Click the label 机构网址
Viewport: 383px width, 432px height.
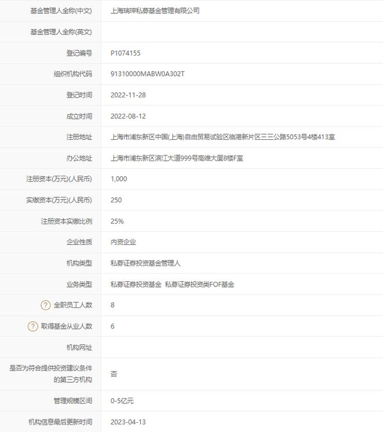coord(79,348)
